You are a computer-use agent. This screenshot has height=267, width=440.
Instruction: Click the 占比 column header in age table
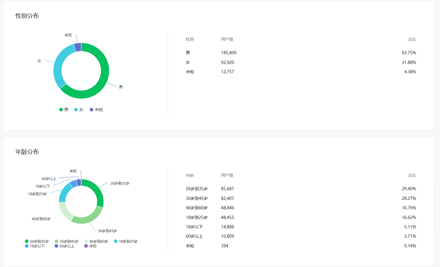click(412, 175)
